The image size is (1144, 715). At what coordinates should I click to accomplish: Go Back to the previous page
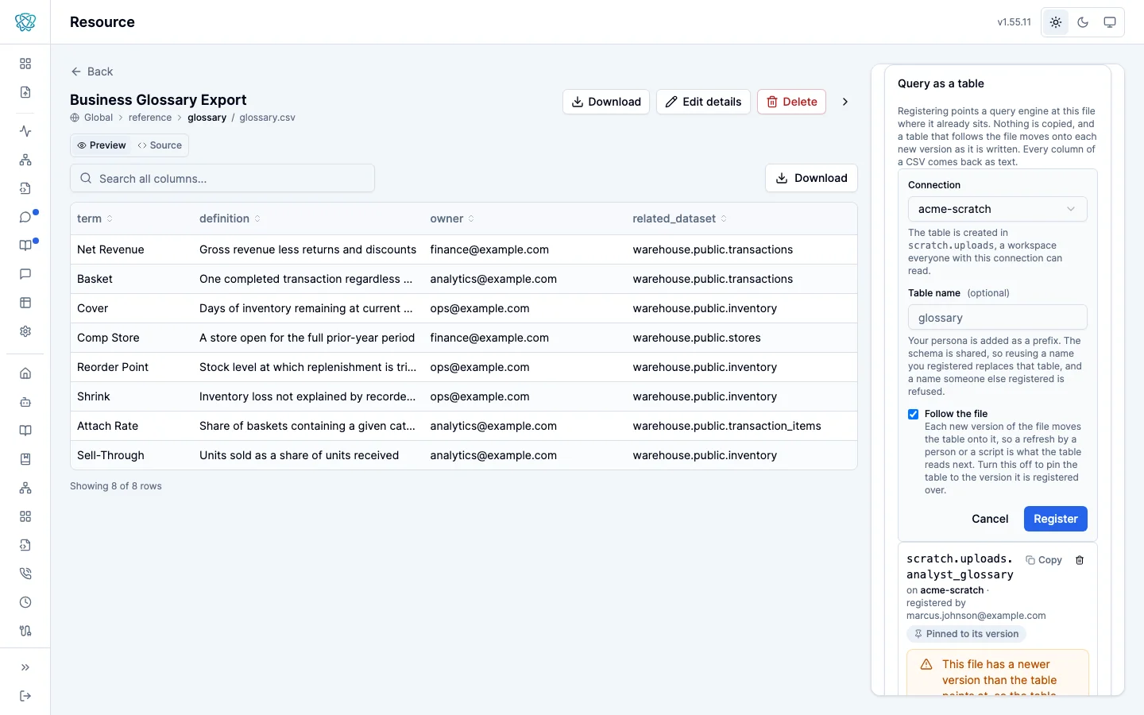92,71
